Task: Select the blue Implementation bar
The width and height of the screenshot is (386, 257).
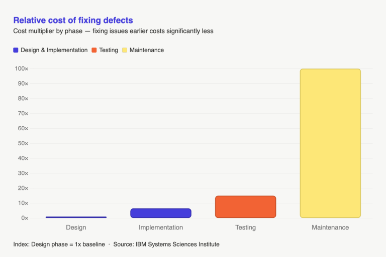Action: pyautogui.click(x=161, y=213)
